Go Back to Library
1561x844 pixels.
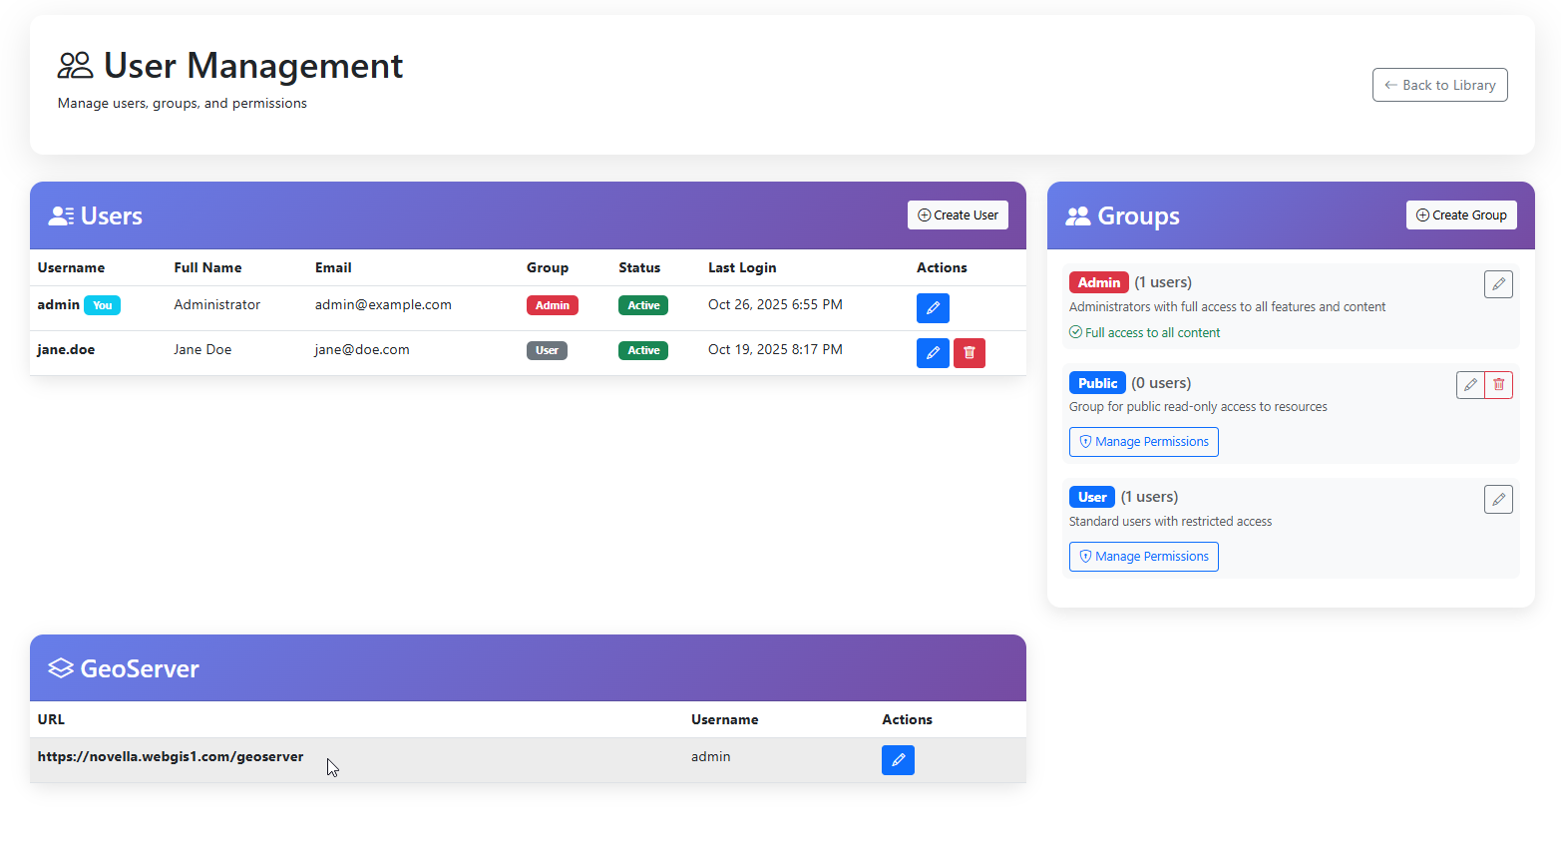click(x=1438, y=85)
